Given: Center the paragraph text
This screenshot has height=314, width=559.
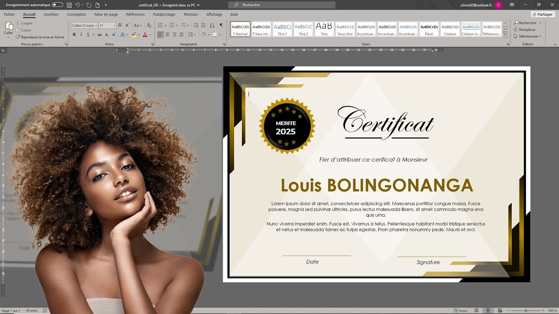Looking at the screenshot, I should point(167,34).
